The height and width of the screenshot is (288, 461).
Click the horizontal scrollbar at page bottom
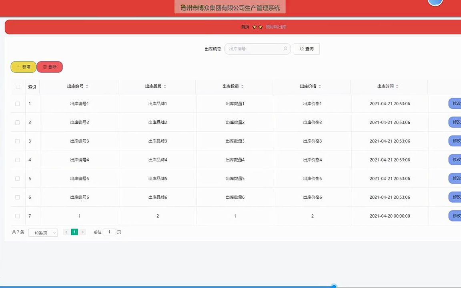pyautogui.click(x=334, y=286)
